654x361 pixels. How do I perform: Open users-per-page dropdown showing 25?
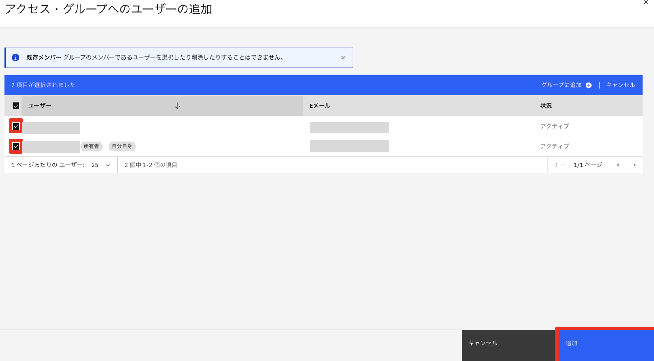(101, 165)
